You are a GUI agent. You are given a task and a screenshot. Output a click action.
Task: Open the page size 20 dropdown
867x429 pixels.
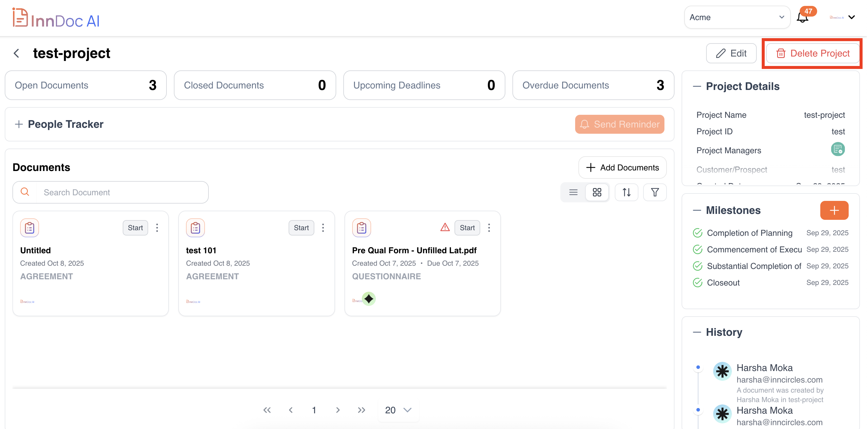pos(398,410)
